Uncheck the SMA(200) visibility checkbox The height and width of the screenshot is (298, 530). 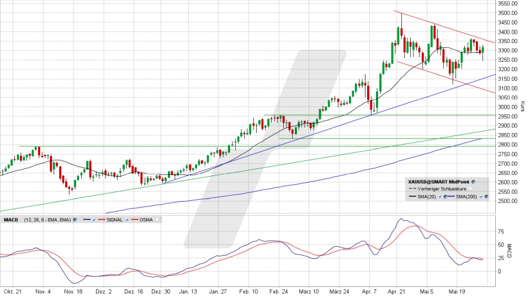pos(481,196)
